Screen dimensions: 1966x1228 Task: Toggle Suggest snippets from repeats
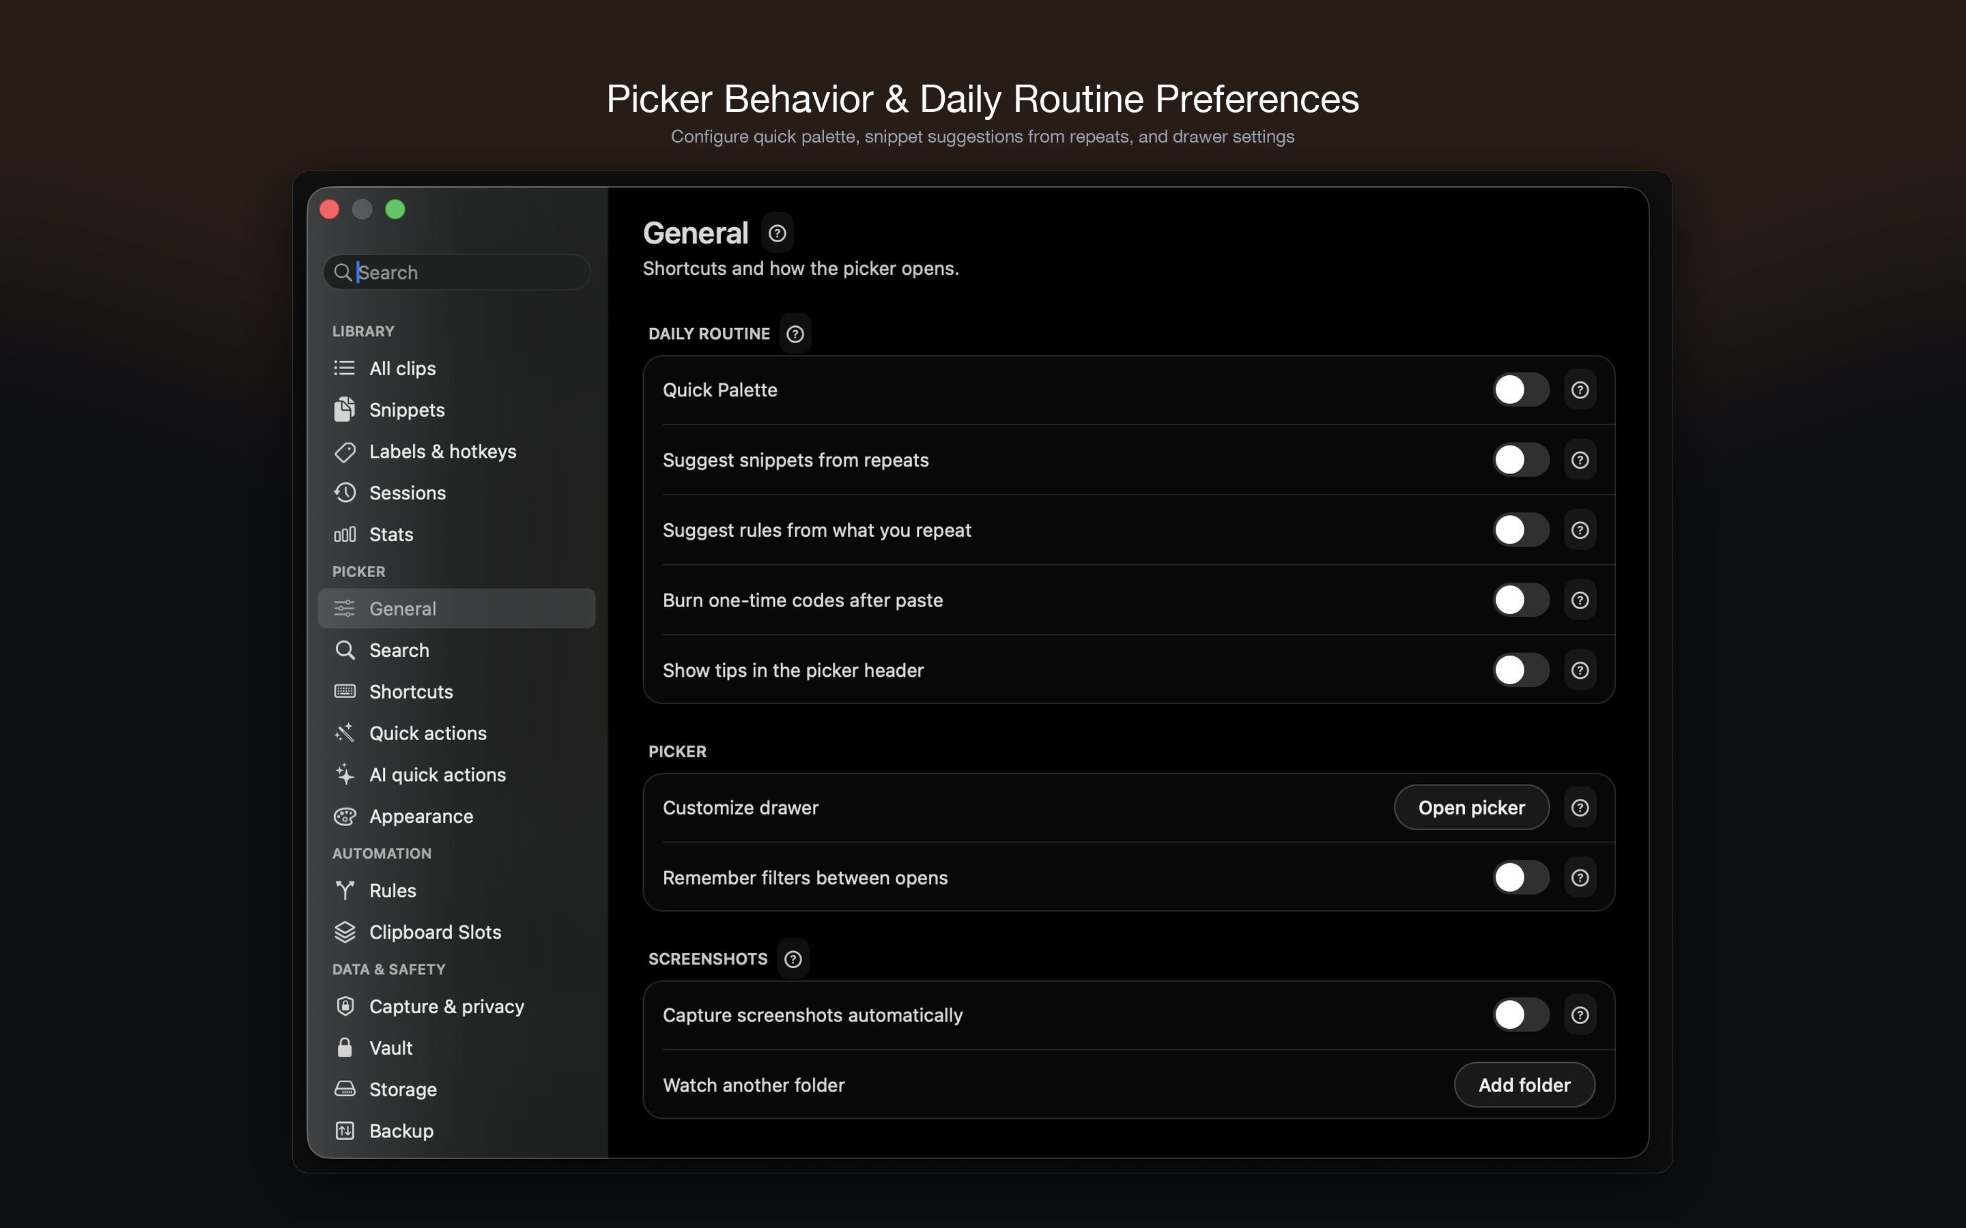tap(1521, 460)
